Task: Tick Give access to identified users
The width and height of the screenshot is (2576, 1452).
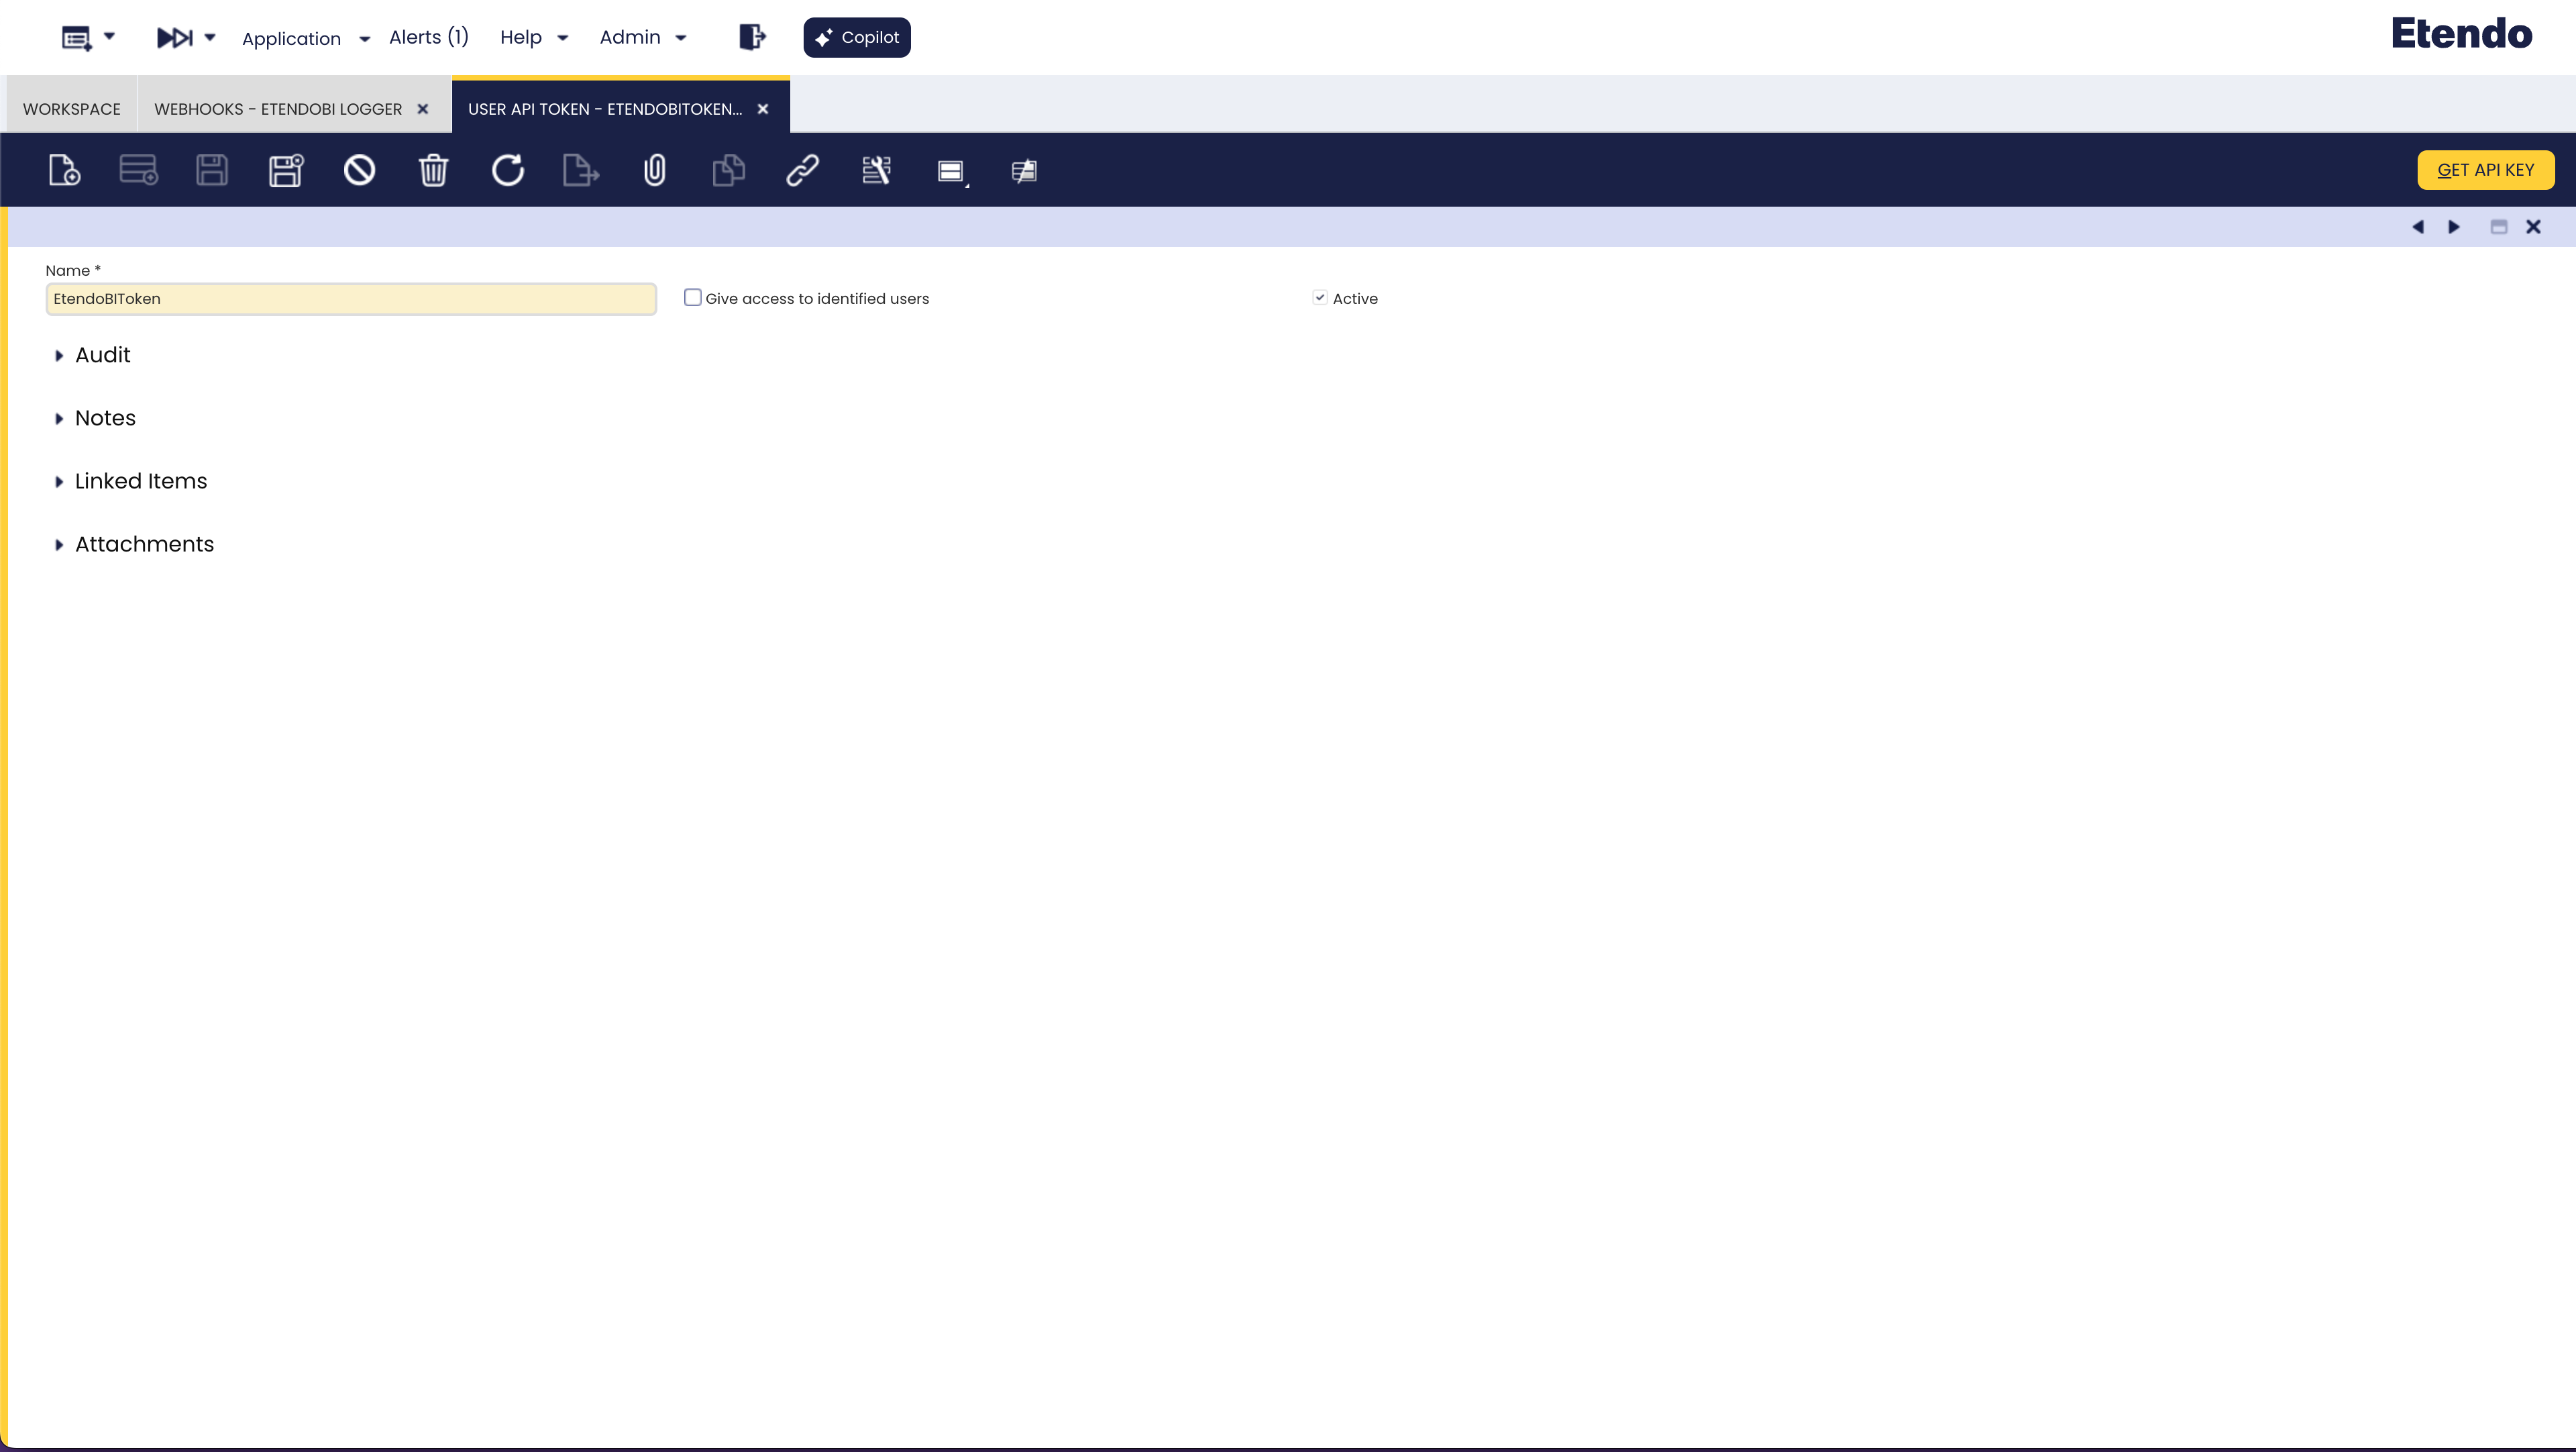Action: [693, 297]
